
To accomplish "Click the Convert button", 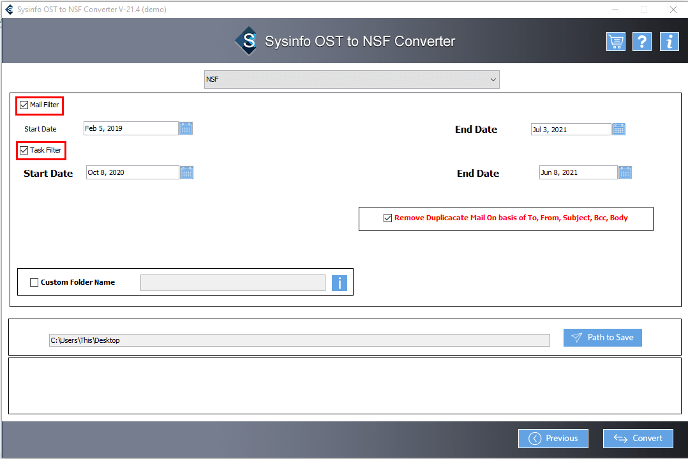I will (x=638, y=439).
